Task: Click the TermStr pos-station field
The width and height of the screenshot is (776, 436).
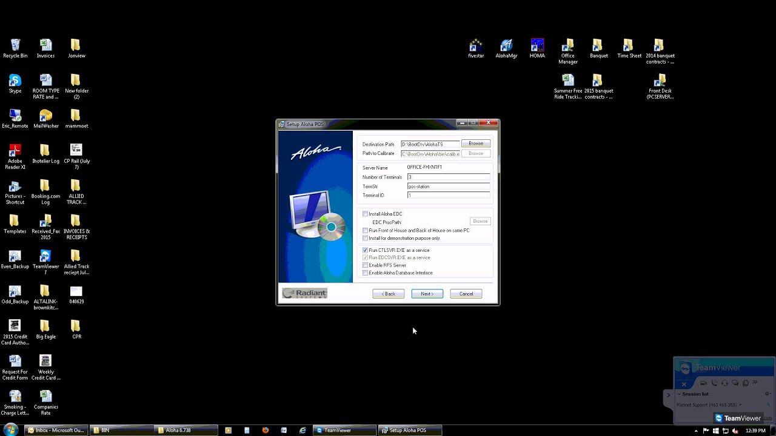Action: tap(449, 187)
